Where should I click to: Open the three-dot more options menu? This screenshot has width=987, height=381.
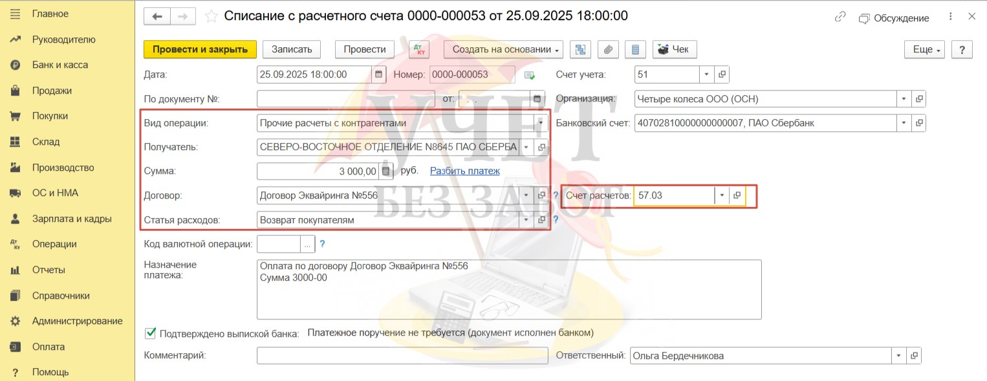(950, 17)
